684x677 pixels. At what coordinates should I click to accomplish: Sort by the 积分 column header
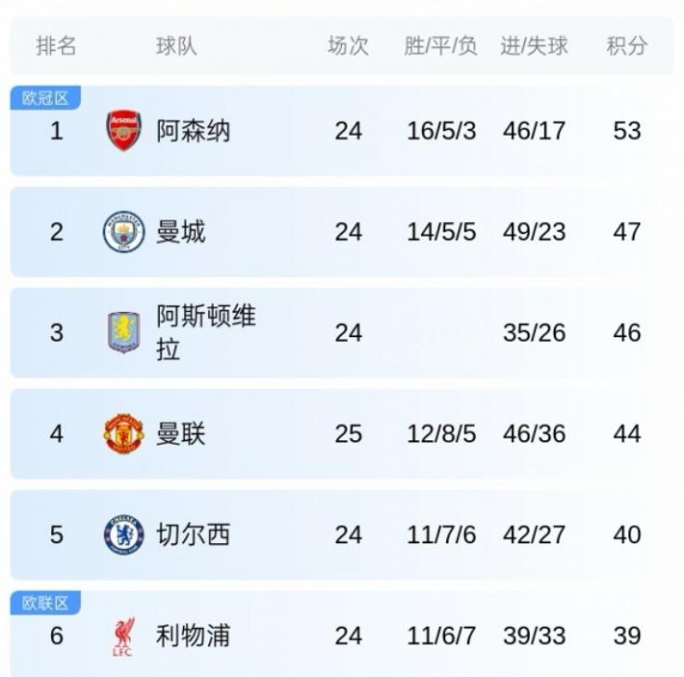pos(627,46)
